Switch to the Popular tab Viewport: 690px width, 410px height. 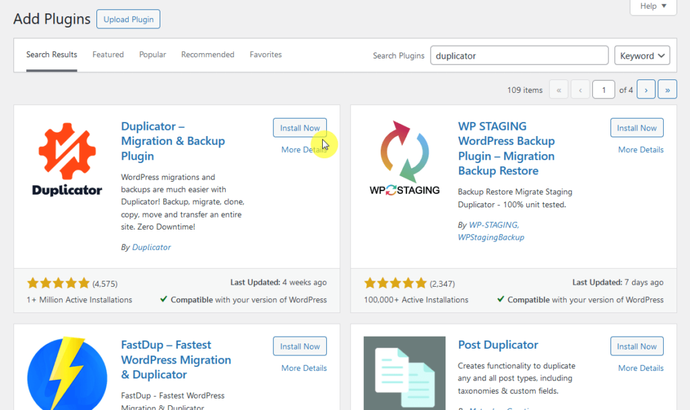coord(152,55)
